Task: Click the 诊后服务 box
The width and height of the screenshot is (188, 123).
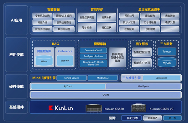Action: click(150, 29)
